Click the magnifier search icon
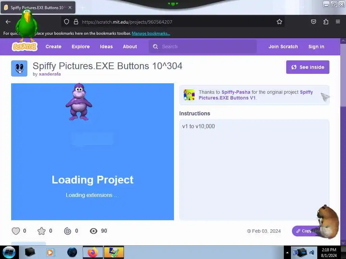 tap(155, 47)
